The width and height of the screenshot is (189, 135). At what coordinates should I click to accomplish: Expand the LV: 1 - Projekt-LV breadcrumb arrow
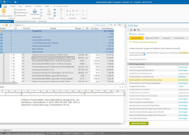23,25
